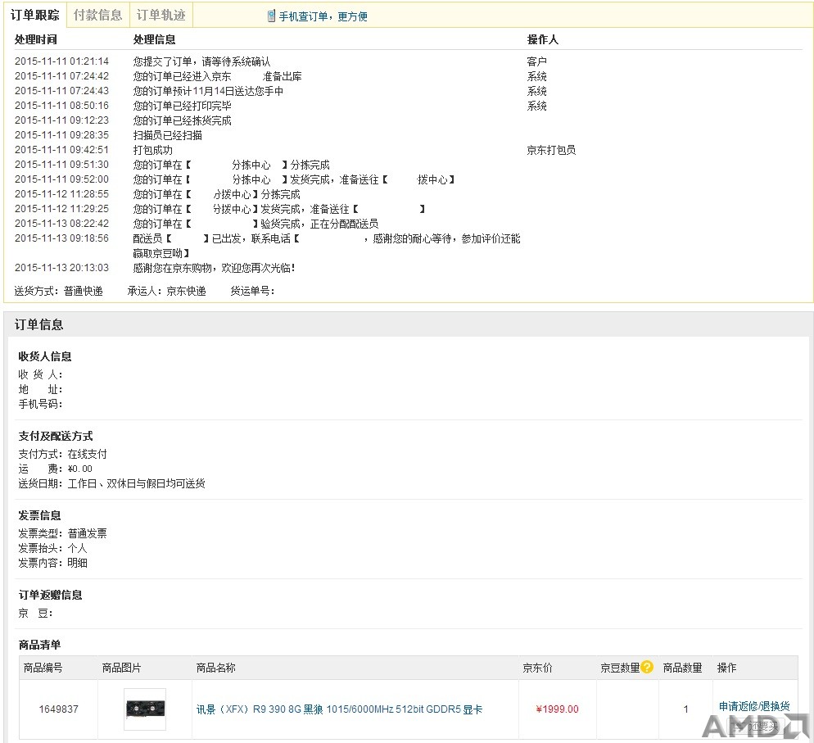814x743 pixels.
Task: Select the text 感谢您在京东购物，欢迎您再次光临！
Action: pos(215,269)
